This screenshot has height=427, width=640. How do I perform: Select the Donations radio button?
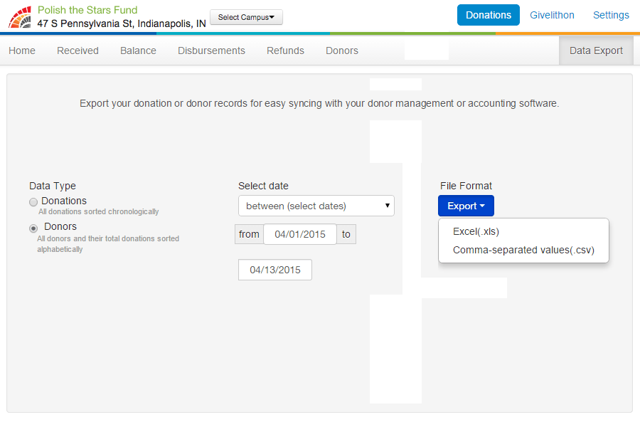tap(33, 202)
